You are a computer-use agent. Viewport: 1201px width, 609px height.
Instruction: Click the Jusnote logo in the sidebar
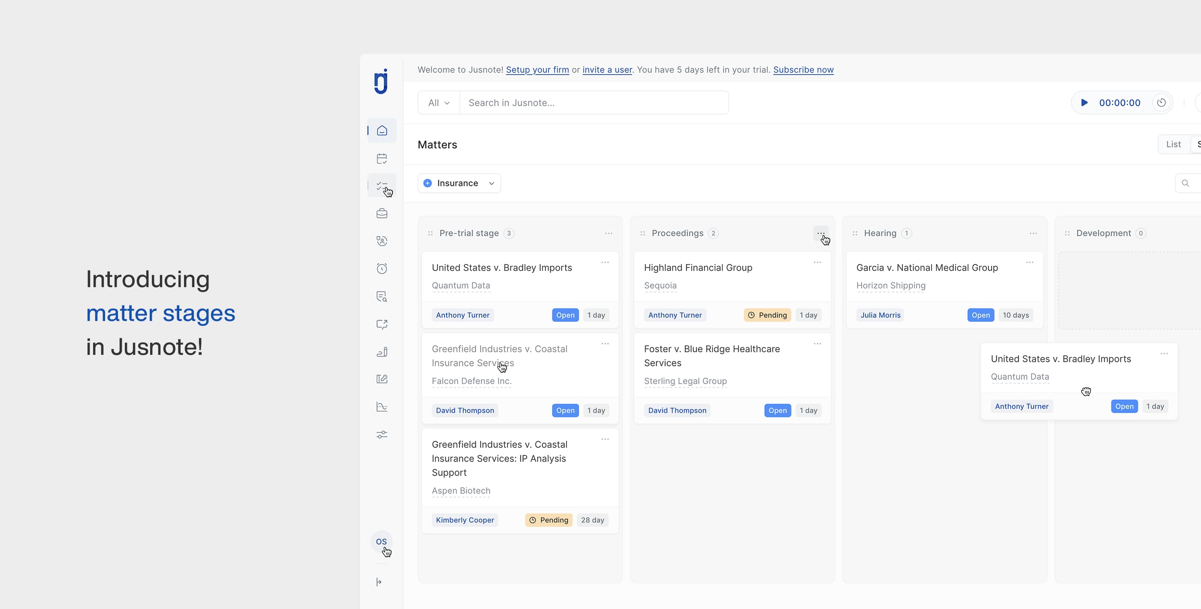pos(381,81)
